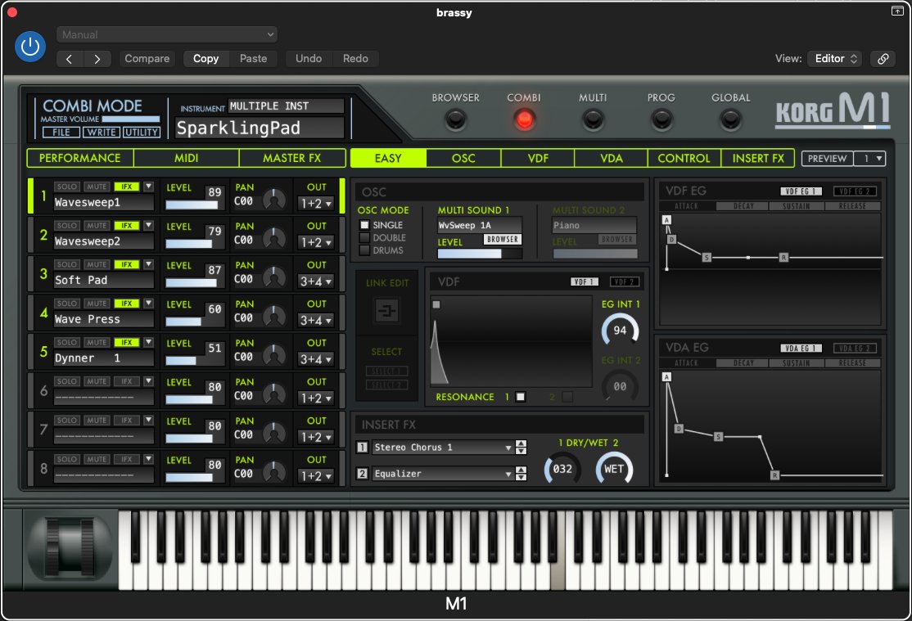Open the FILE menu button
Viewport: 912px width, 621px height.
point(61,133)
